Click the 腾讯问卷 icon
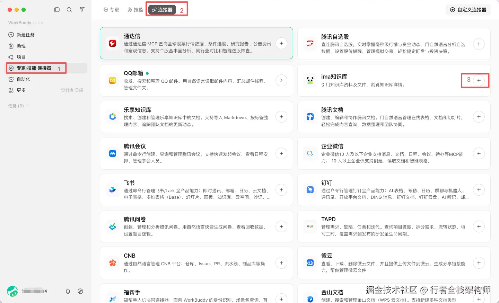Image resolution: width=499 pixels, height=303 pixels. click(113, 226)
